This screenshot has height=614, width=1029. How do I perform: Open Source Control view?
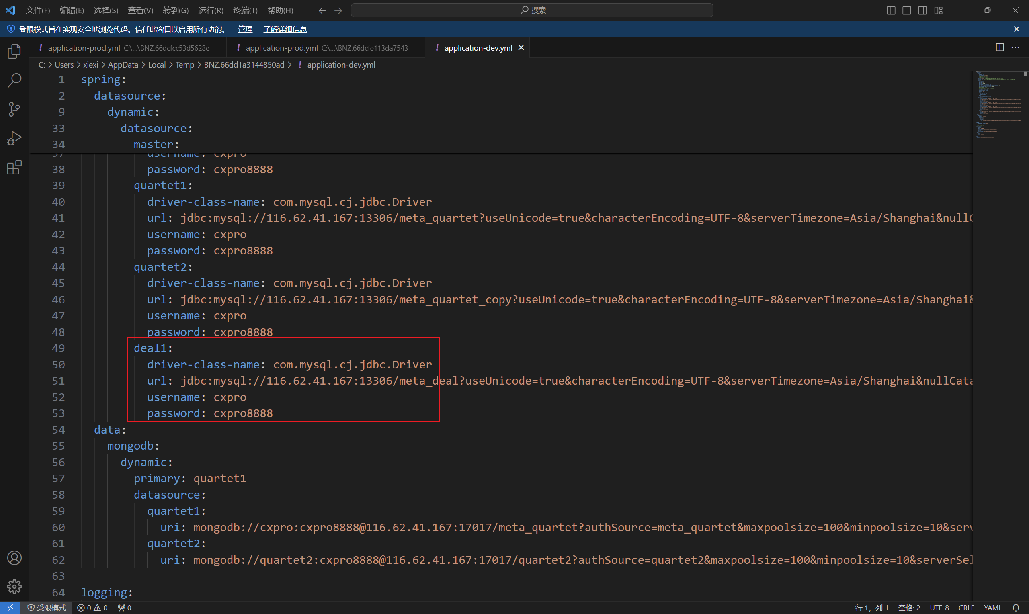coord(14,109)
